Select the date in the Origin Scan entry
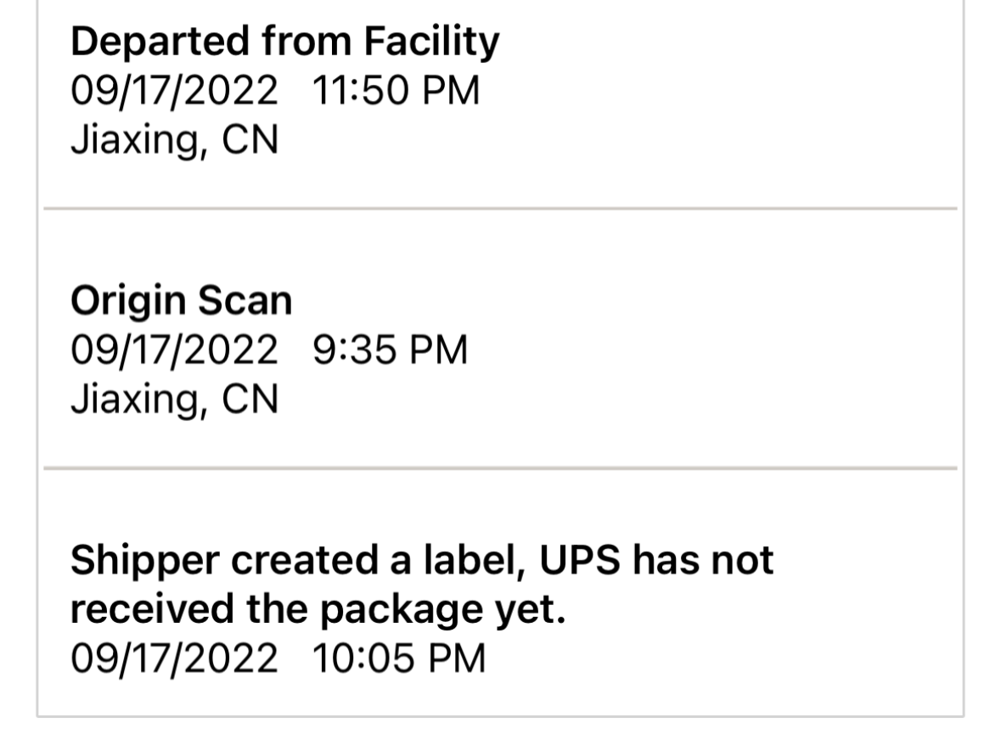The width and height of the screenshot is (1001, 734). [x=174, y=350]
